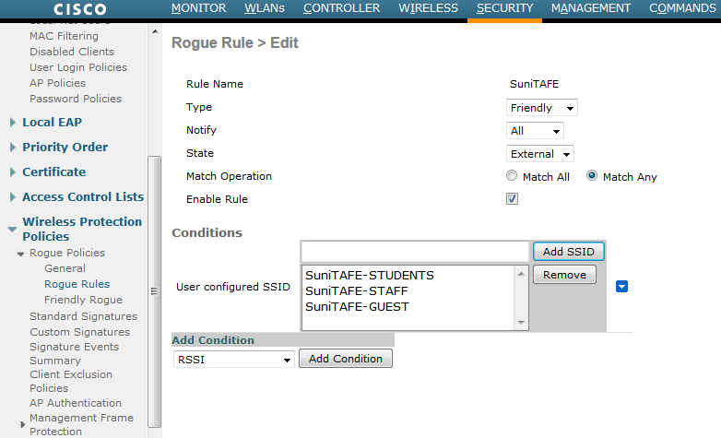Expand the Management Frame Protection node
This screenshot has height=438, width=721.
point(23,425)
